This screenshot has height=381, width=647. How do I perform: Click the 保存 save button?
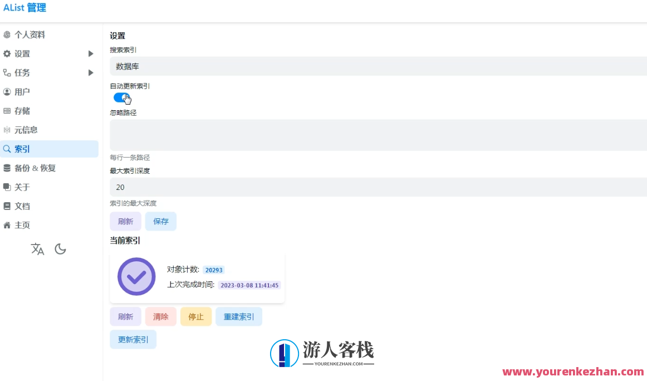point(160,221)
